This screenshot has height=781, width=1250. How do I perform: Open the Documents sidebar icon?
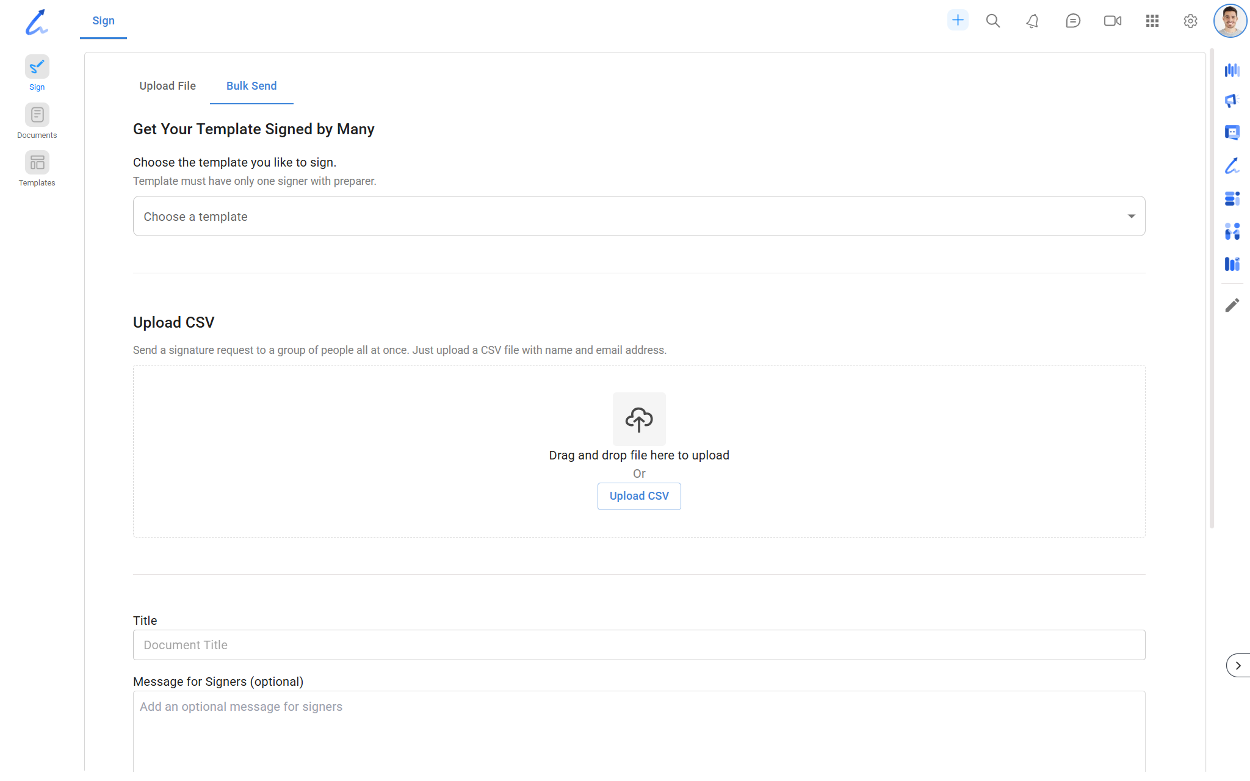click(37, 115)
